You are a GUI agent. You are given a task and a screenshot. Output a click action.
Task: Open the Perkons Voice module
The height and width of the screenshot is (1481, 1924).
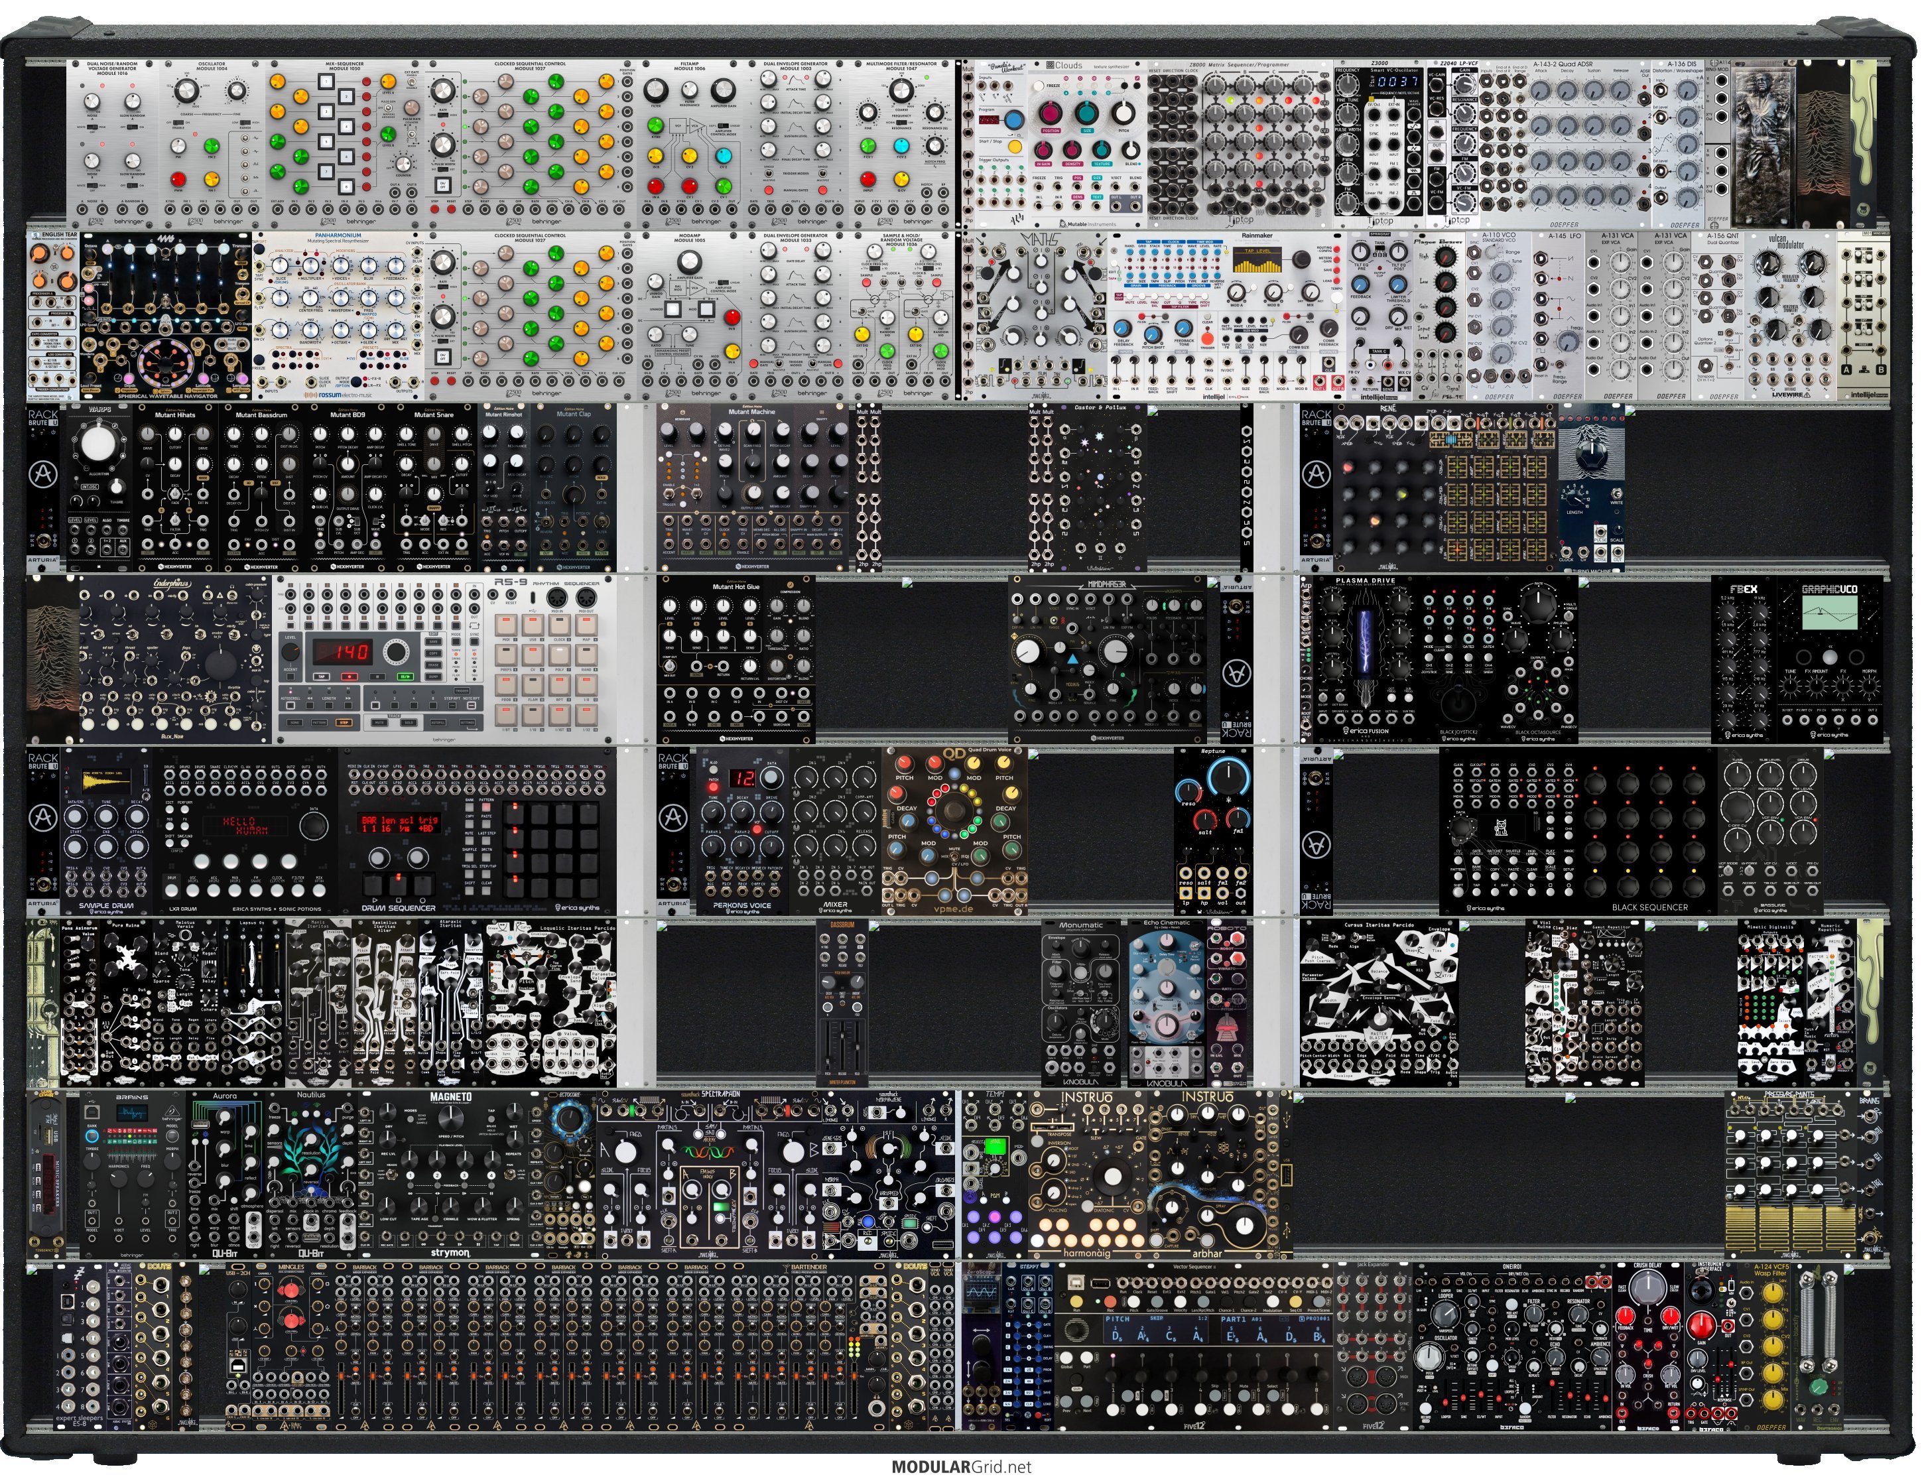[741, 832]
